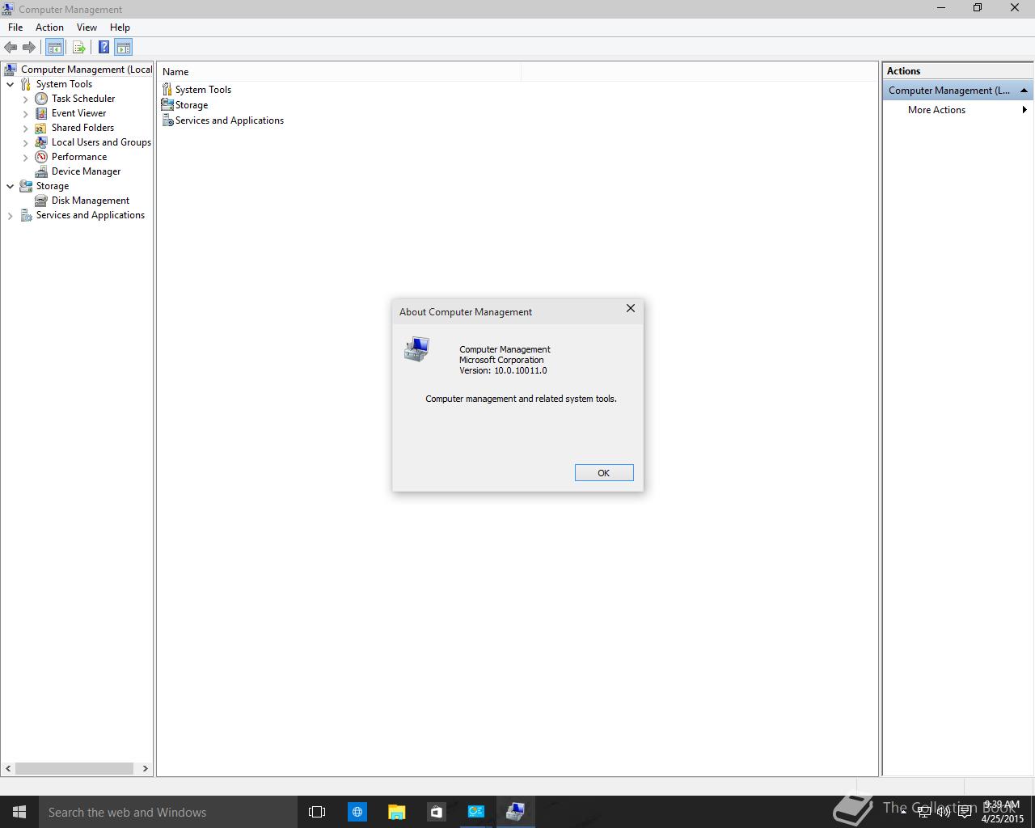The width and height of the screenshot is (1035, 828).
Task: Open File Explorer from the taskbar
Action: click(x=396, y=812)
